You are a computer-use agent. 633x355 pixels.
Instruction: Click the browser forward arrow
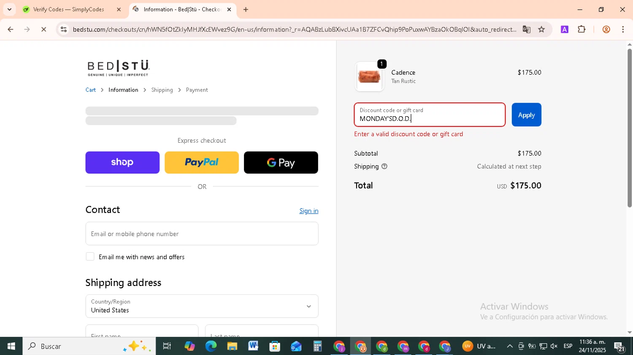click(27, 29)
